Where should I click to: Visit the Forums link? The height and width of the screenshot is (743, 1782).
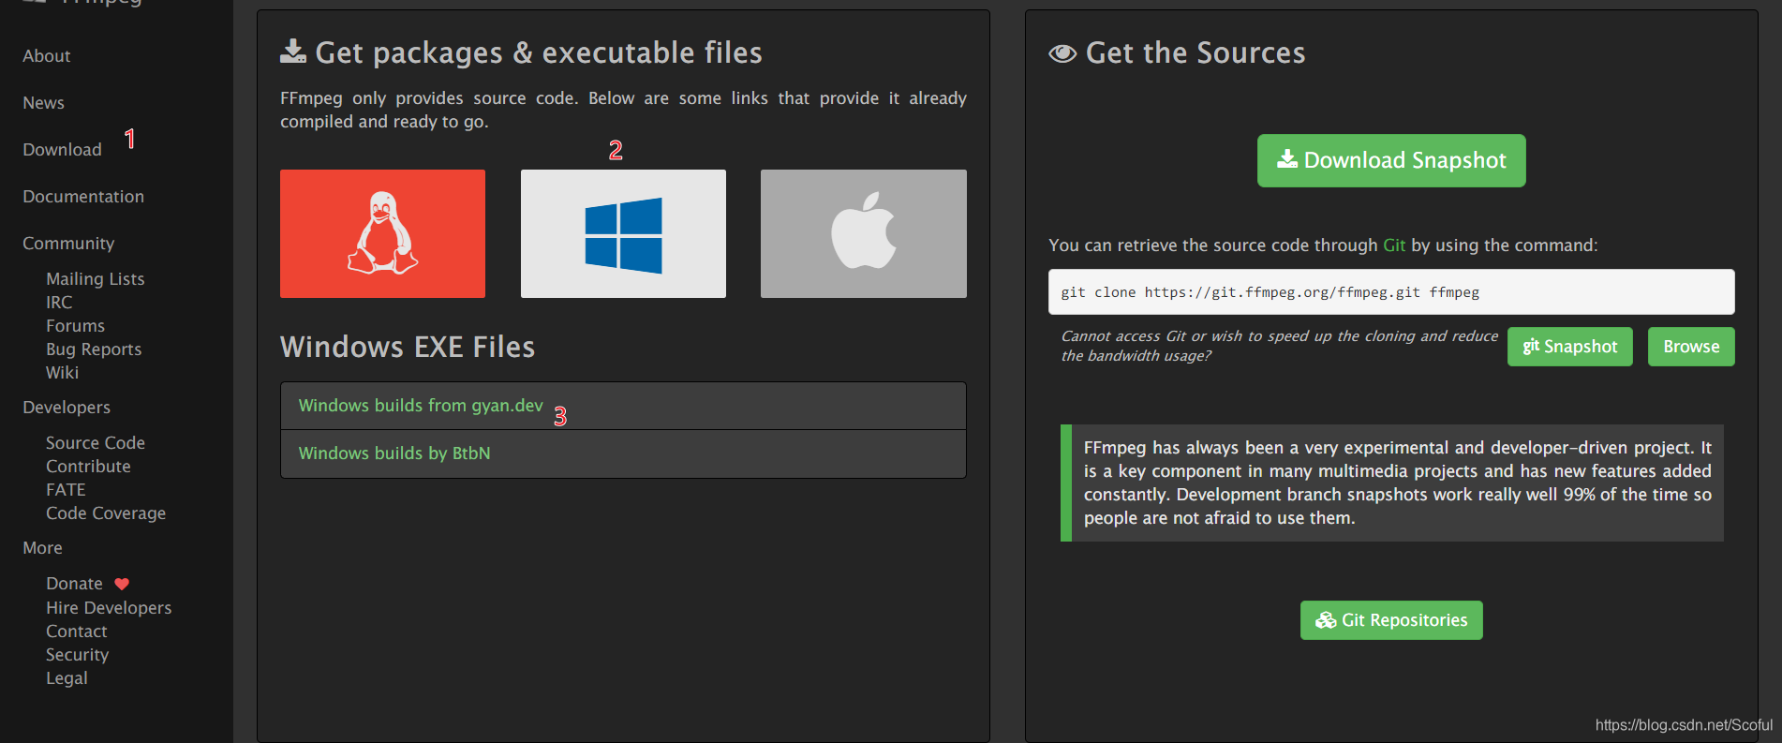coord(76,326)
